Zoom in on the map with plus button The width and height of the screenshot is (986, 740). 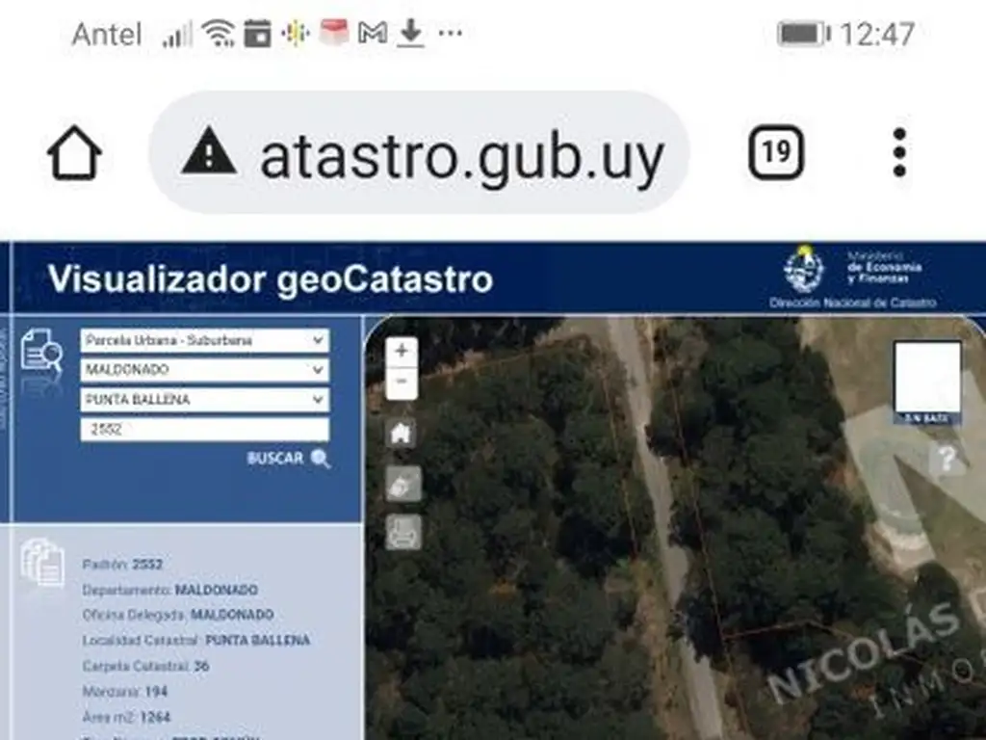pos(402,352)
